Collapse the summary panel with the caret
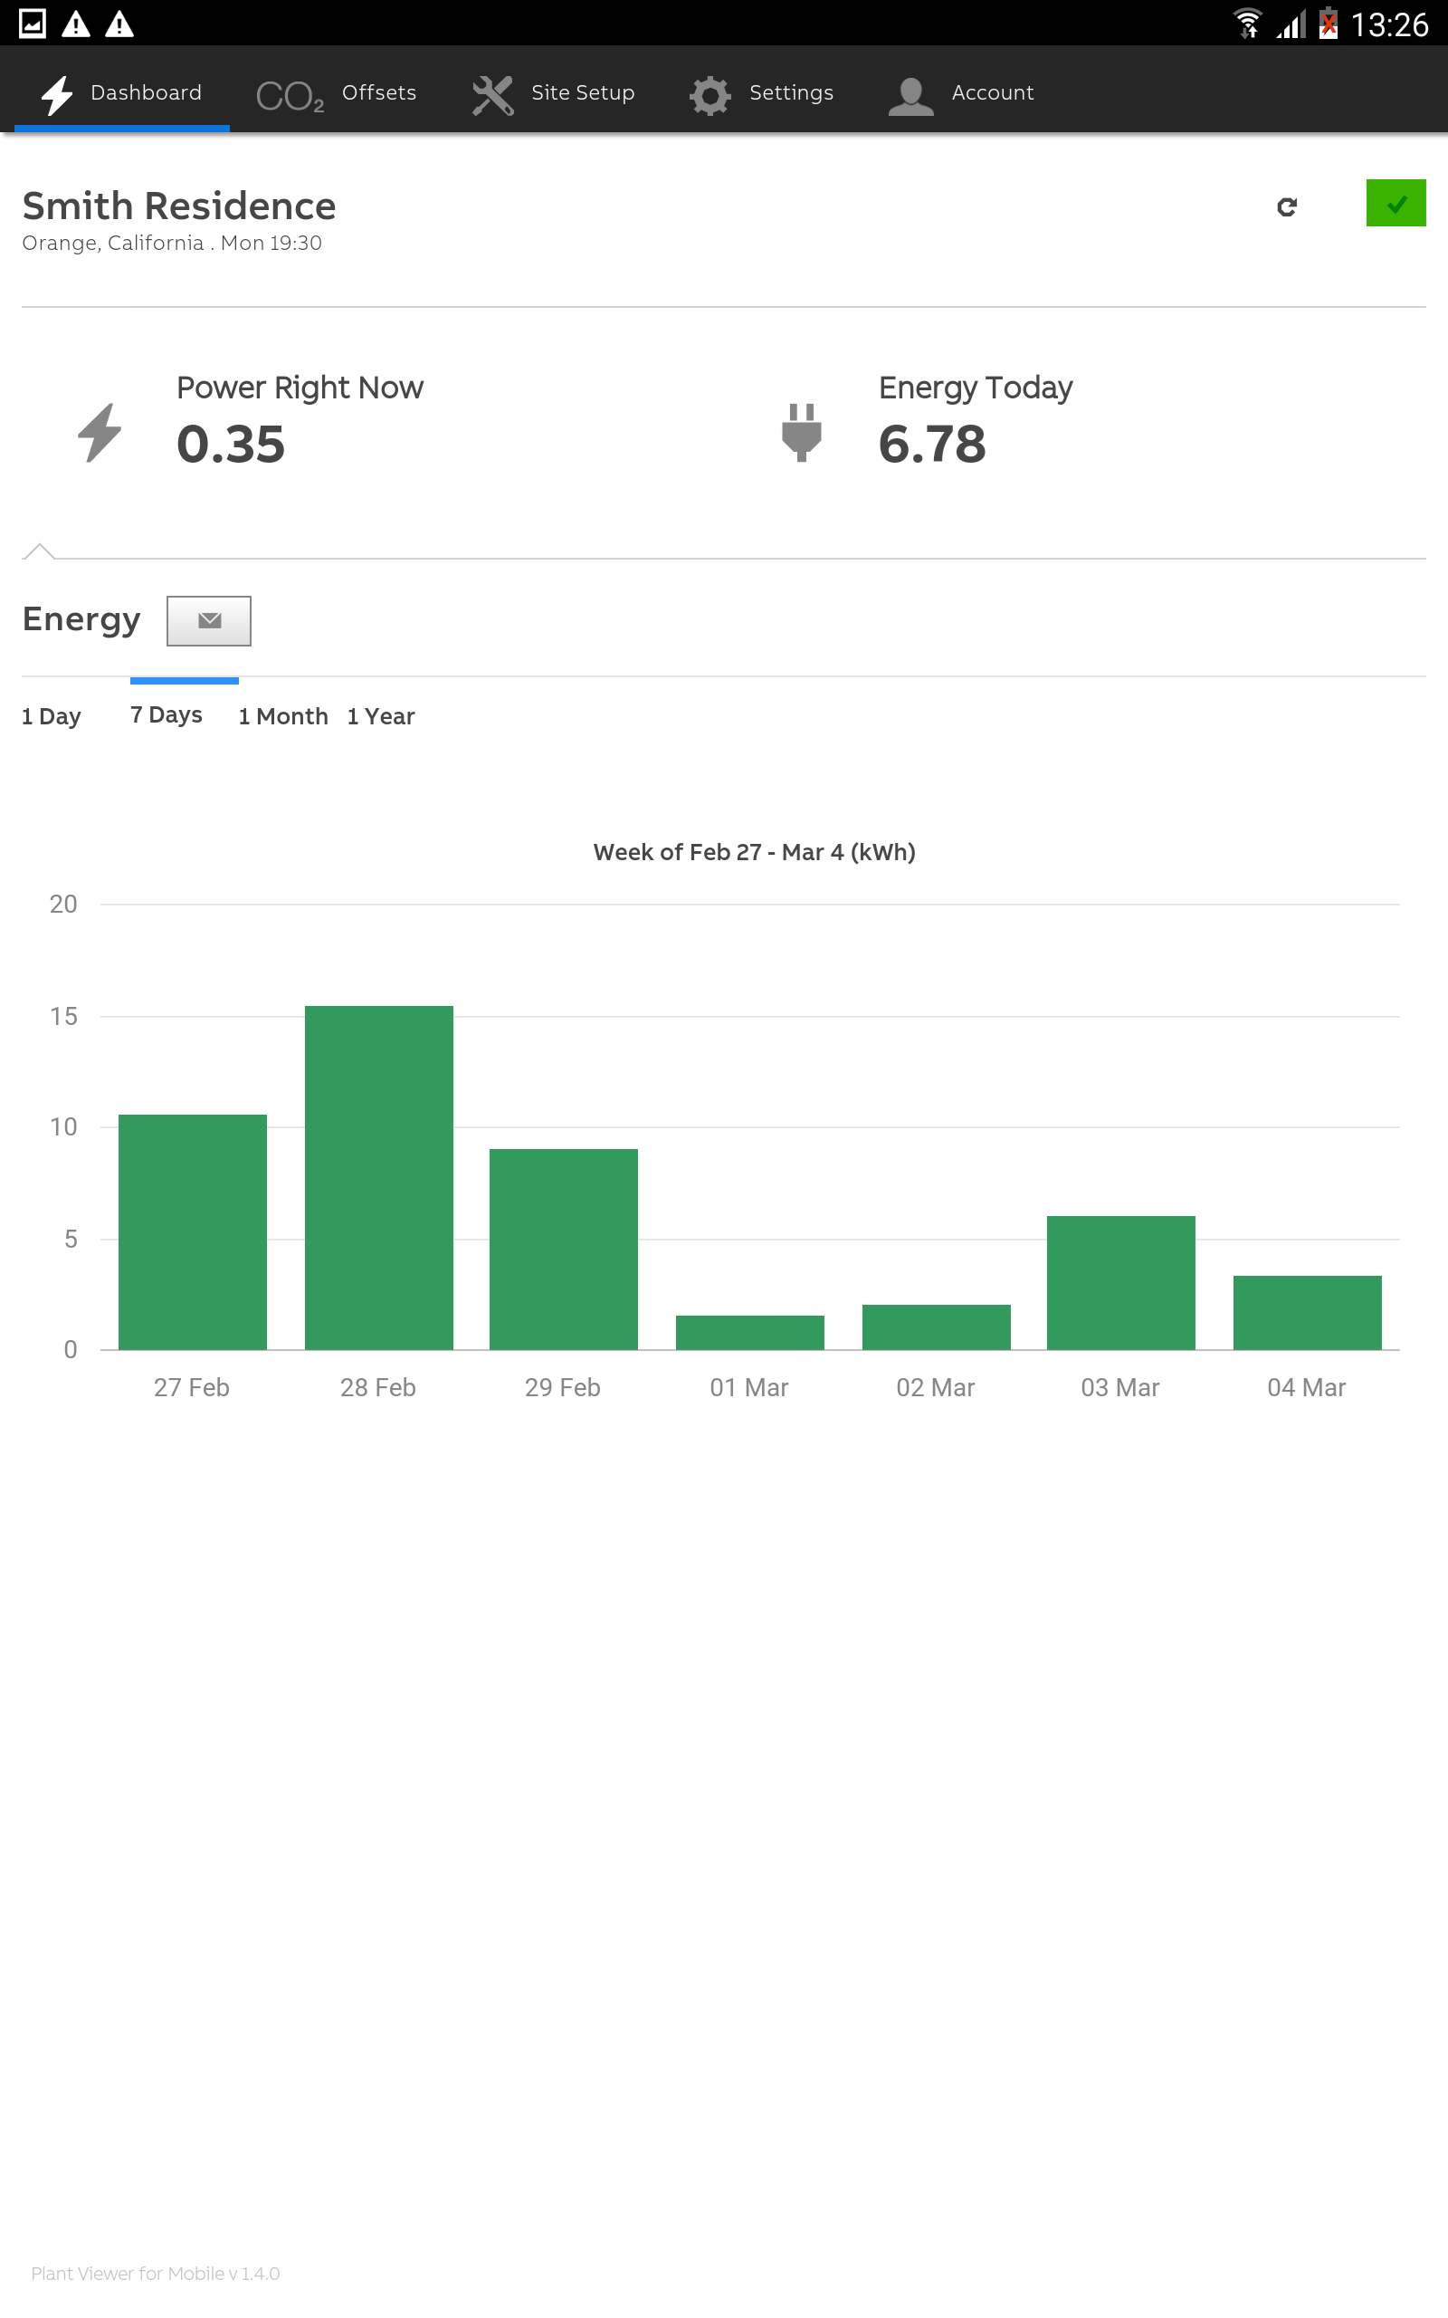 coord(39,551)
